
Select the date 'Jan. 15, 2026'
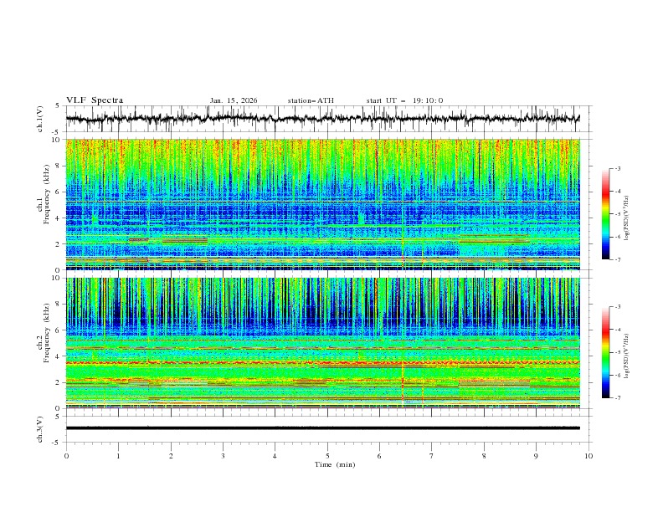(234, 100)
